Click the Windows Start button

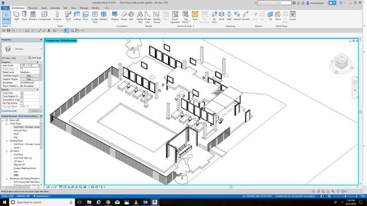pyautogui.click(x=5, y=202)
